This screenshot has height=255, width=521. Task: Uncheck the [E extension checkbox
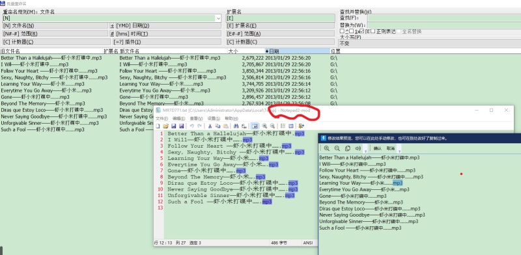362,31
